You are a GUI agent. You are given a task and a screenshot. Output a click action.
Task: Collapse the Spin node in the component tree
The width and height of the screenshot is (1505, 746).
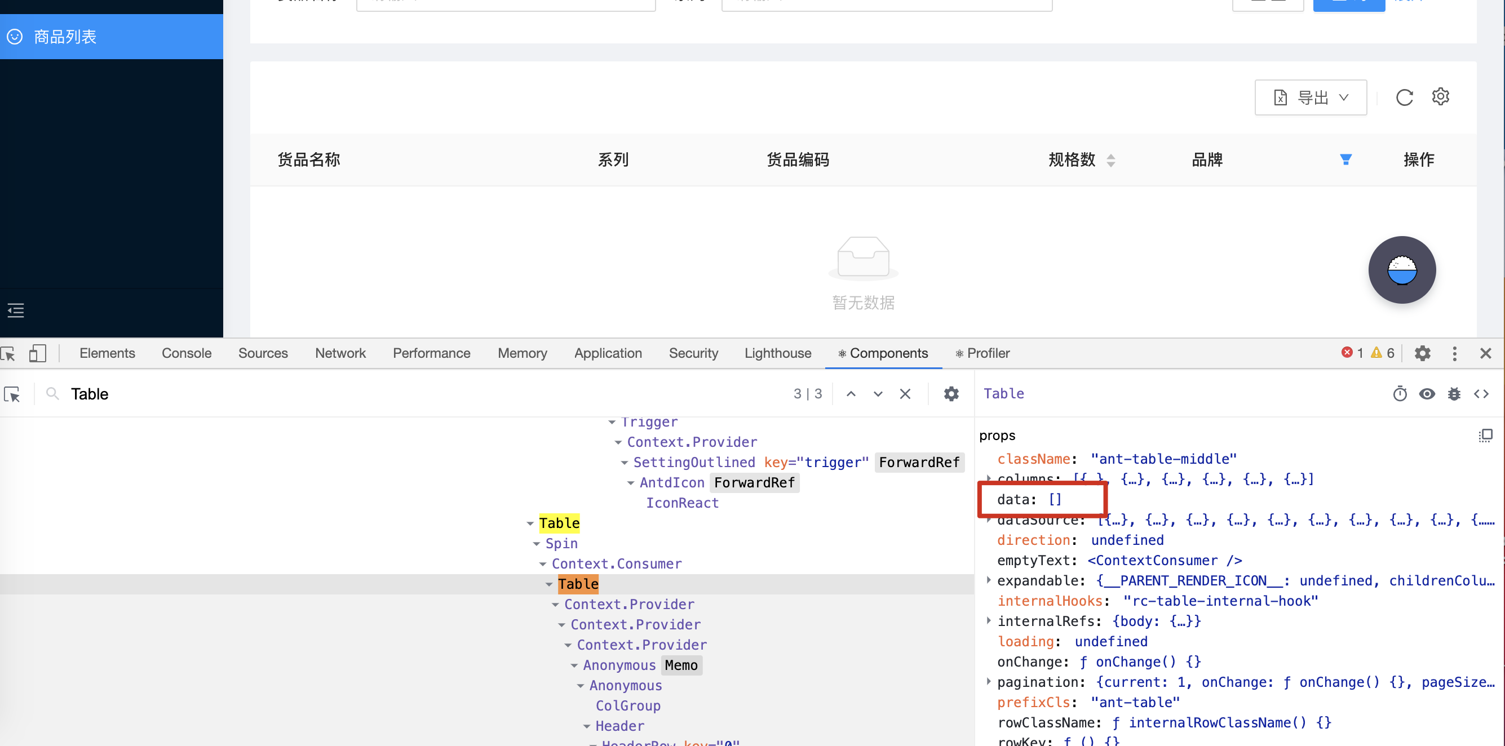pos(537,543)
